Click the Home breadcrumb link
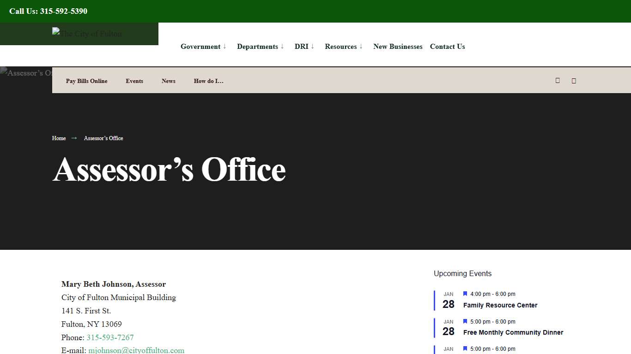631x354 pixels. [59, 138]
